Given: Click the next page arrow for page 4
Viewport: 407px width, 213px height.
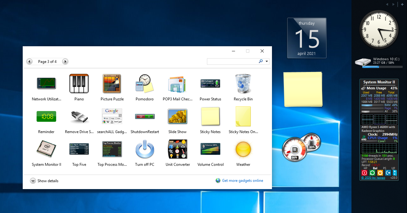Looking at the screenshot, I should [x=65, y=61].
